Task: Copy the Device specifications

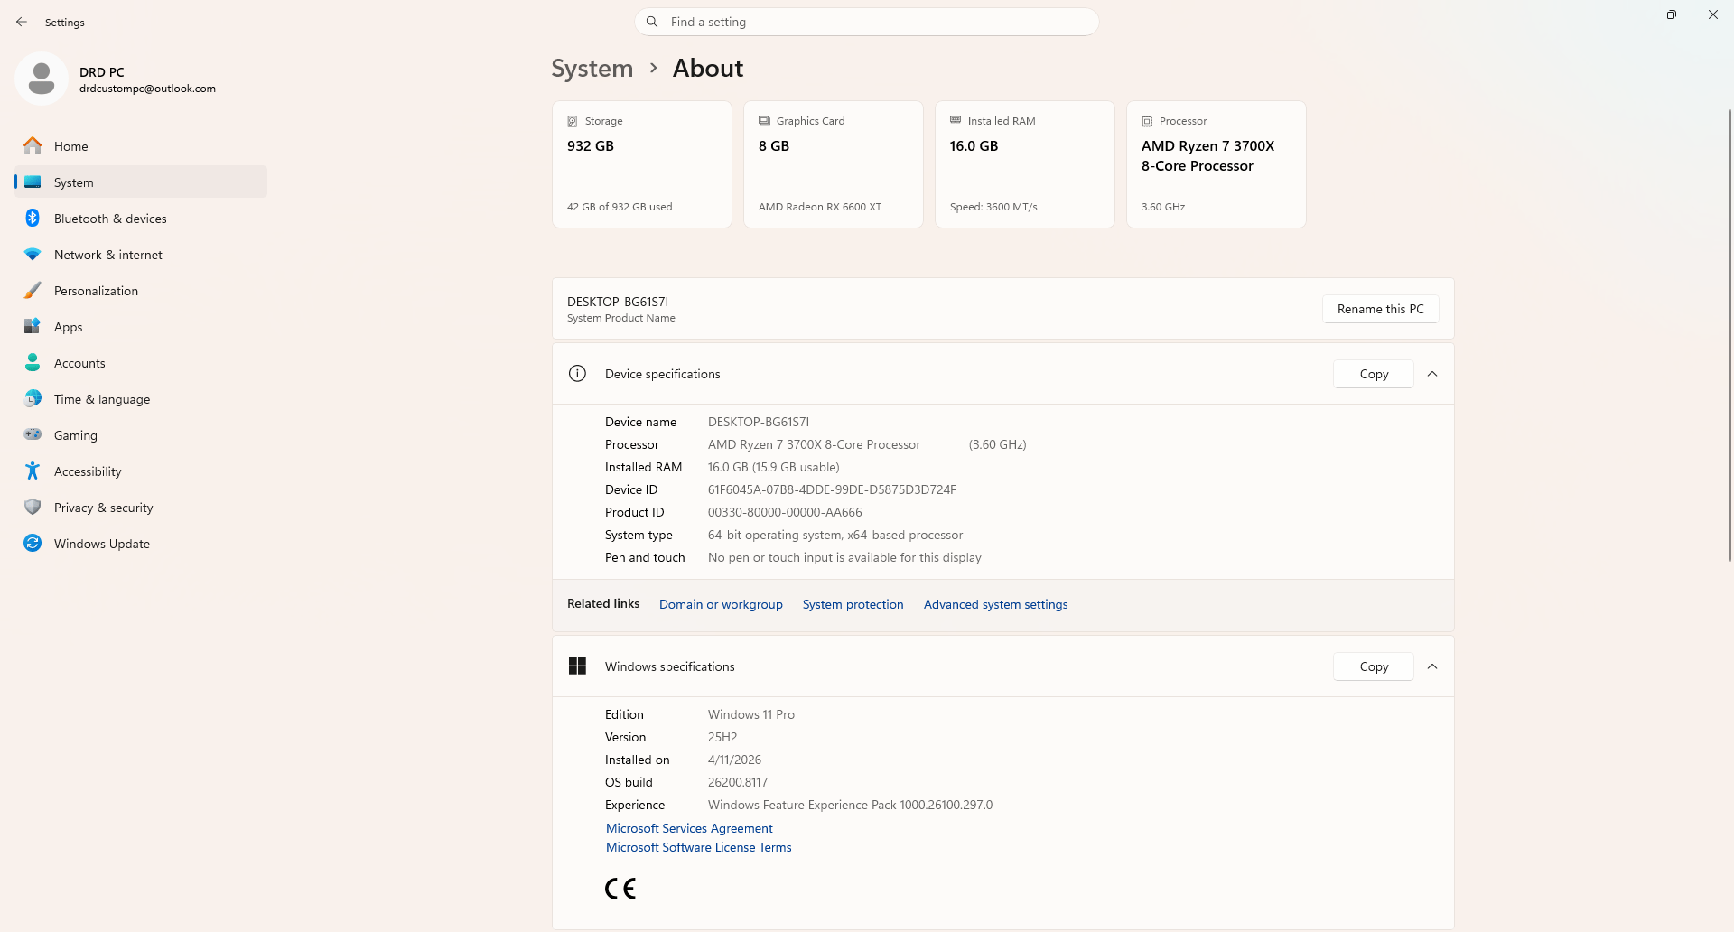Action: [x=1374, y=374]
